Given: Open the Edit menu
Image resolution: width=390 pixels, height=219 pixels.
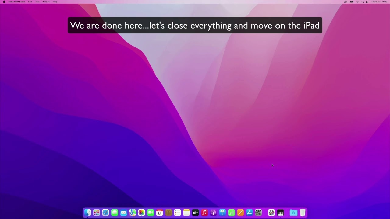Looking at the screenshot, I should pyautogui.click(x=30, y=2).
